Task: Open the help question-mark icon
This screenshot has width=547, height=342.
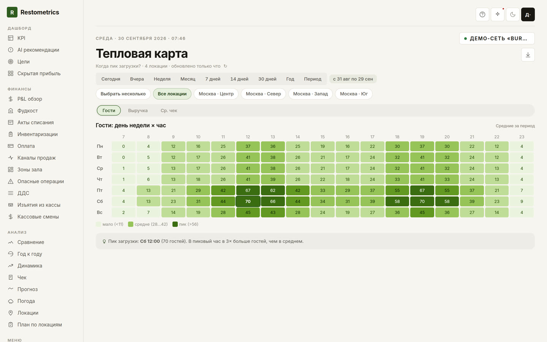Action: 482,14
